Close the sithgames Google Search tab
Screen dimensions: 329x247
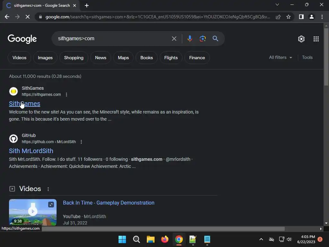pos(75,5)
